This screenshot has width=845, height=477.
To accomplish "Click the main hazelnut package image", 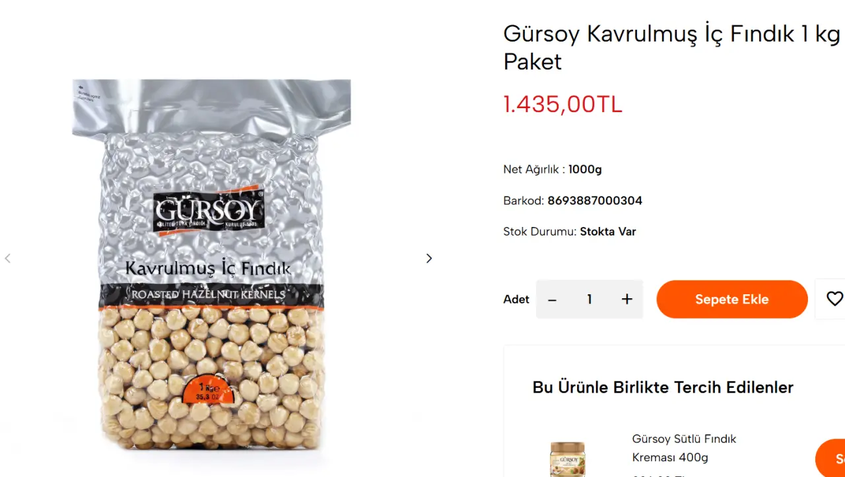I will click(x=212, y=264).
